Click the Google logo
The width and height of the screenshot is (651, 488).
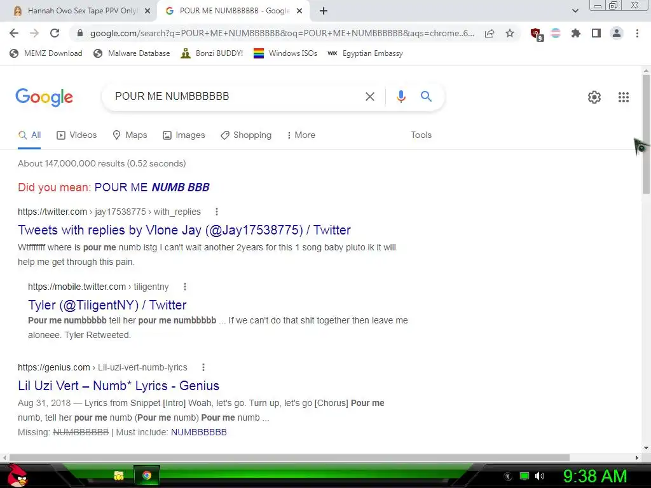pos(44,97)
